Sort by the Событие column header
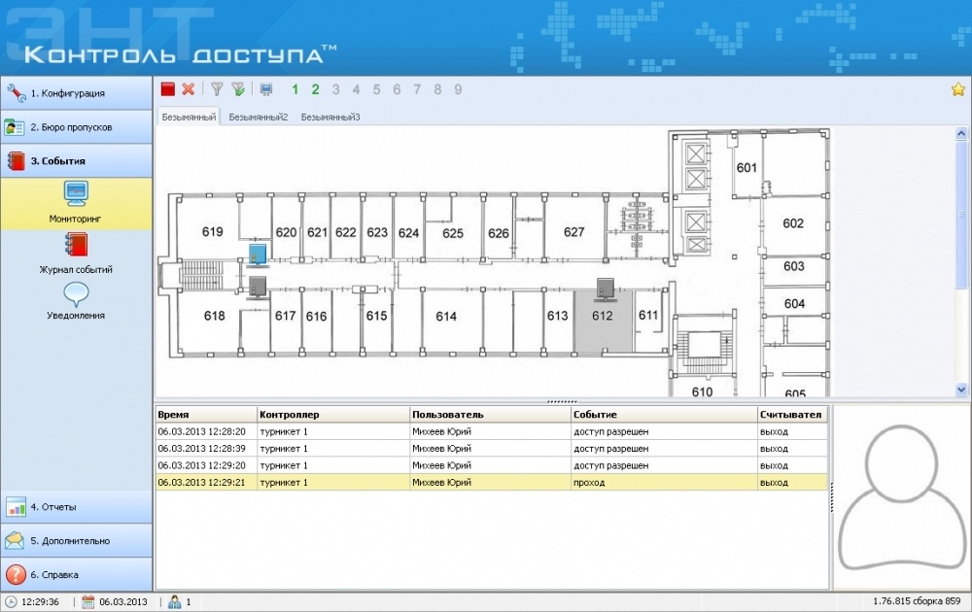Screen dimensions: 972x612 point(664,415)
